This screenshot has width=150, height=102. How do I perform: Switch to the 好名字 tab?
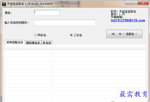47,43
